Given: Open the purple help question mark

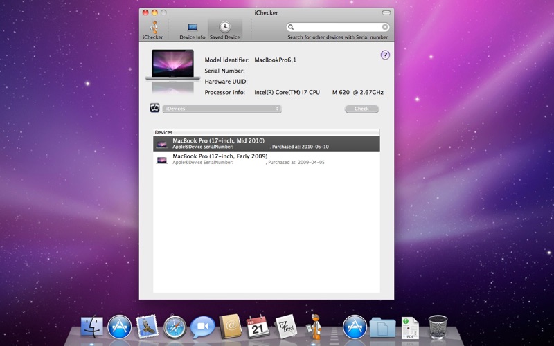Looking at the screenshot, I should tap(385, 55).
